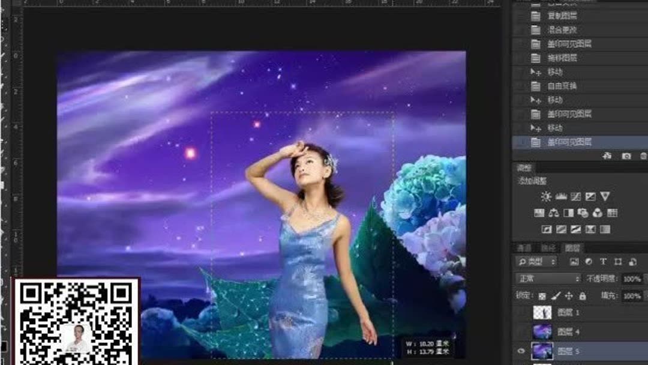This screenshot has width=648, height=365.
Task: Toggle the lock position button for layers
Action: click(569, 295)
